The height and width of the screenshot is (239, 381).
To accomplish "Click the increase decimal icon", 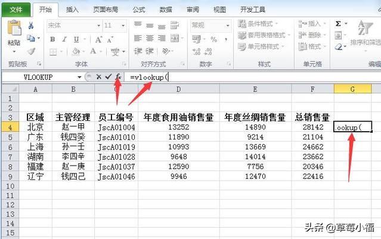I will pyautogui.click(x=196, y=51).
